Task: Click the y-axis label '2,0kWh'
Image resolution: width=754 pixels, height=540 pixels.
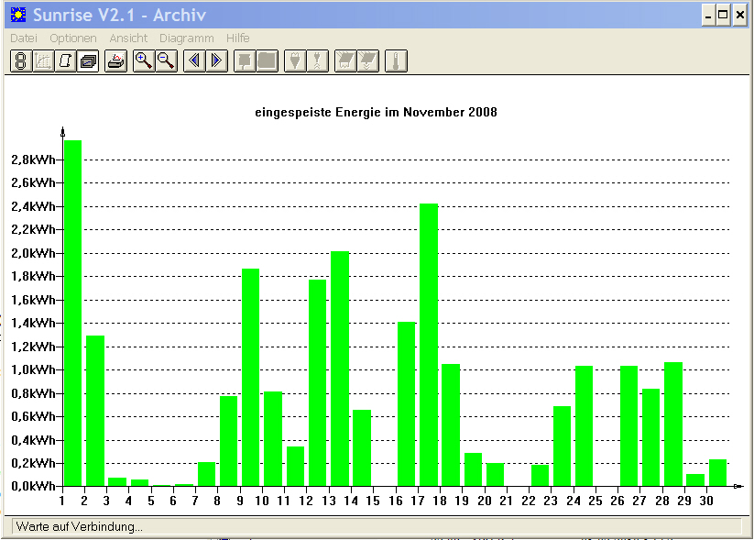Action: pos(33,253)
